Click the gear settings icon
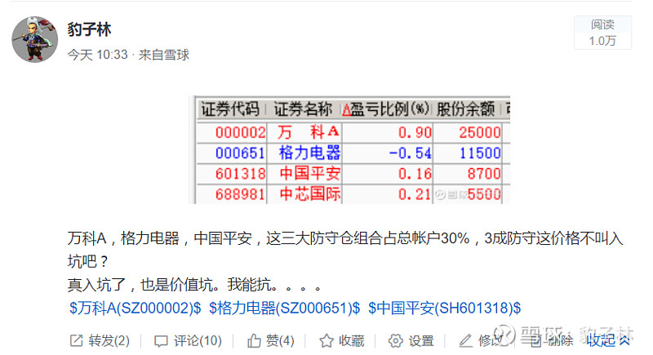Image resolution: width=653 pixels, height=355 pixels. pyautogui.click(x=396, y=341)
